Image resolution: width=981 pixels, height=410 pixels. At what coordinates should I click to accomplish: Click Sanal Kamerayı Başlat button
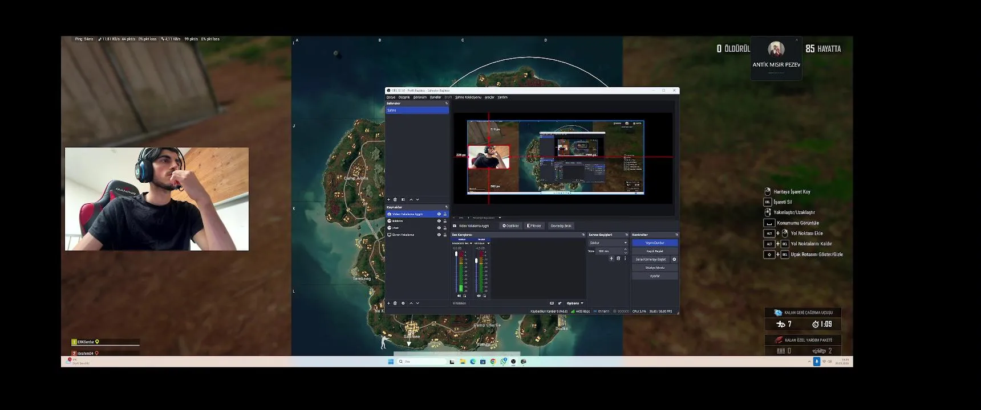tap(651, 259)
